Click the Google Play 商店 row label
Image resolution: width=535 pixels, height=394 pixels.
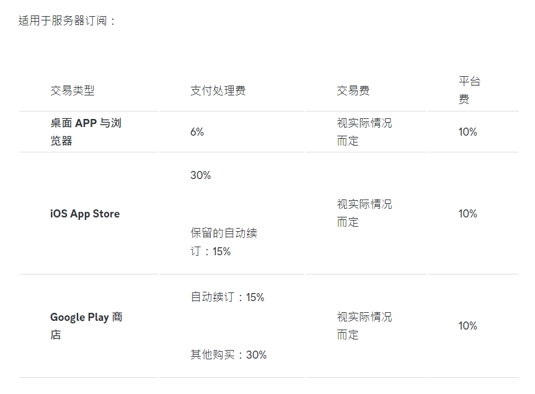click(86, 326)
